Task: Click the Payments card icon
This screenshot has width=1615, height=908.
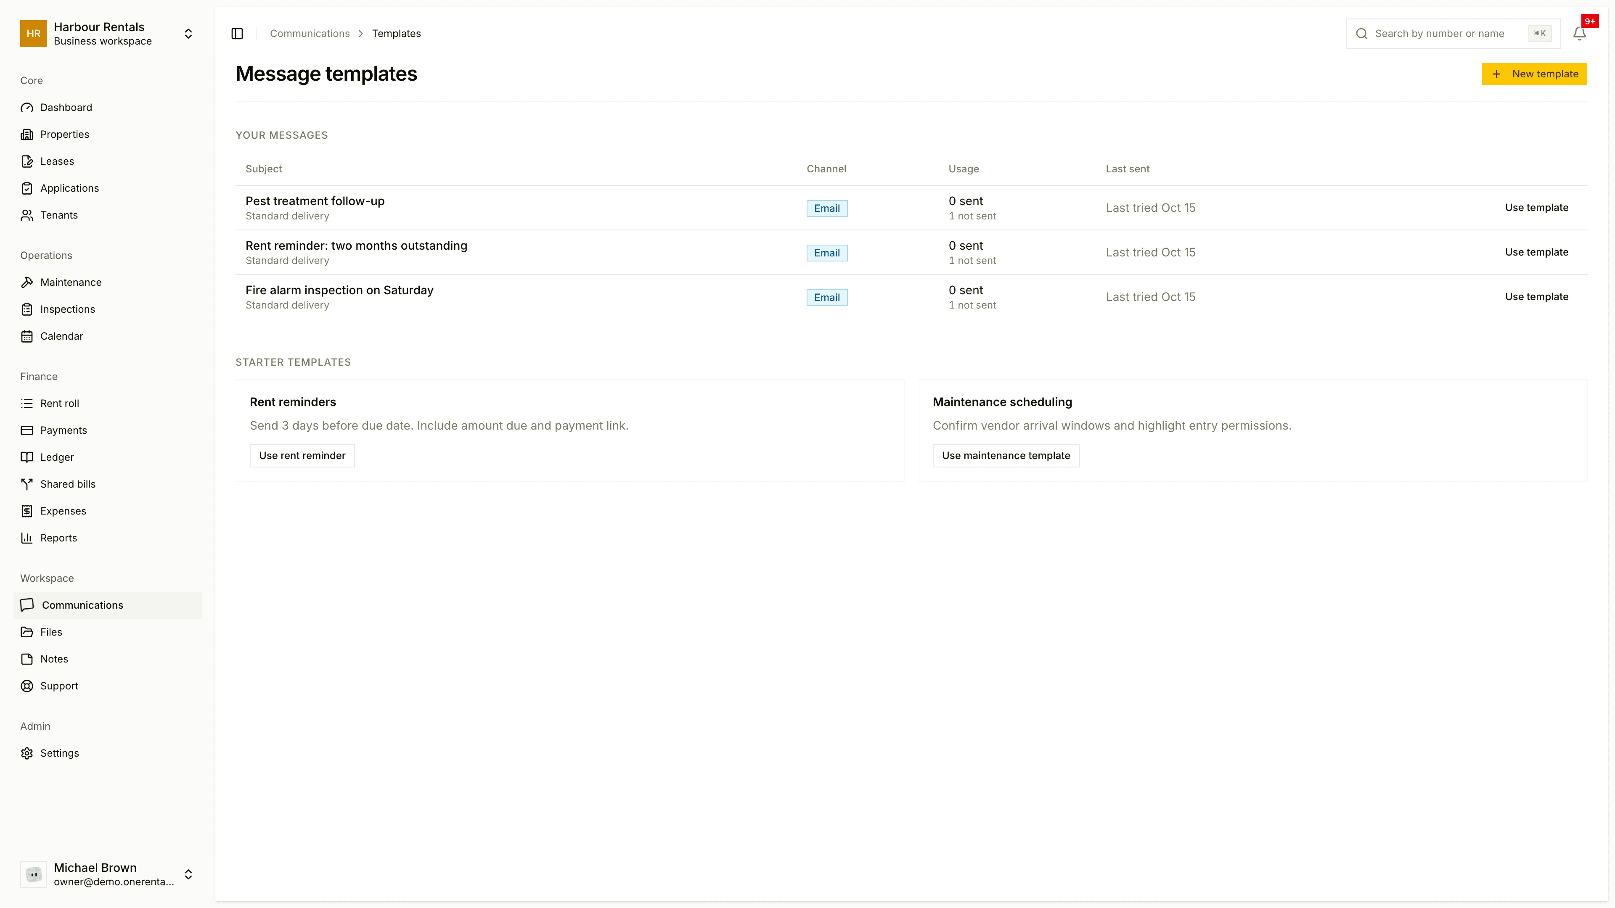Action: click(x=27, y=430)
